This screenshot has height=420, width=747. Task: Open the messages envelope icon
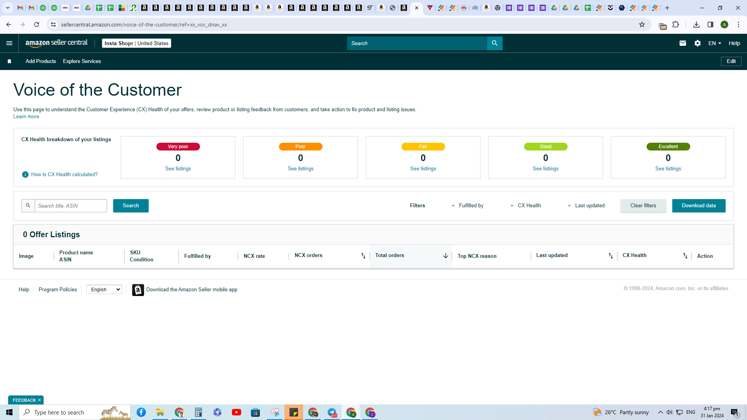coord(682,43)
